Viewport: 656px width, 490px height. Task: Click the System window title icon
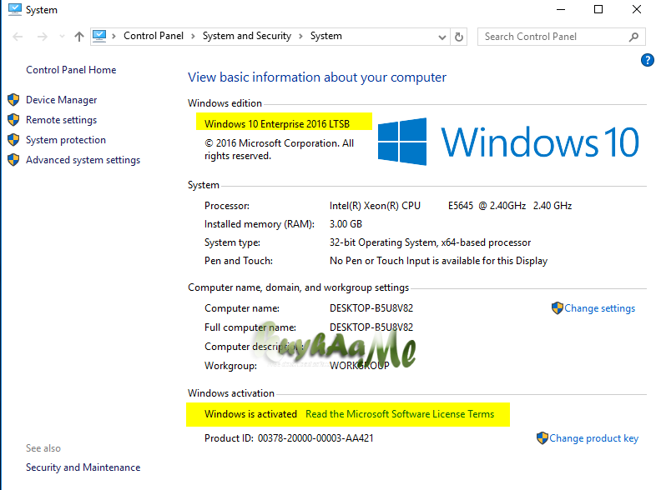(x=15, y=9)
